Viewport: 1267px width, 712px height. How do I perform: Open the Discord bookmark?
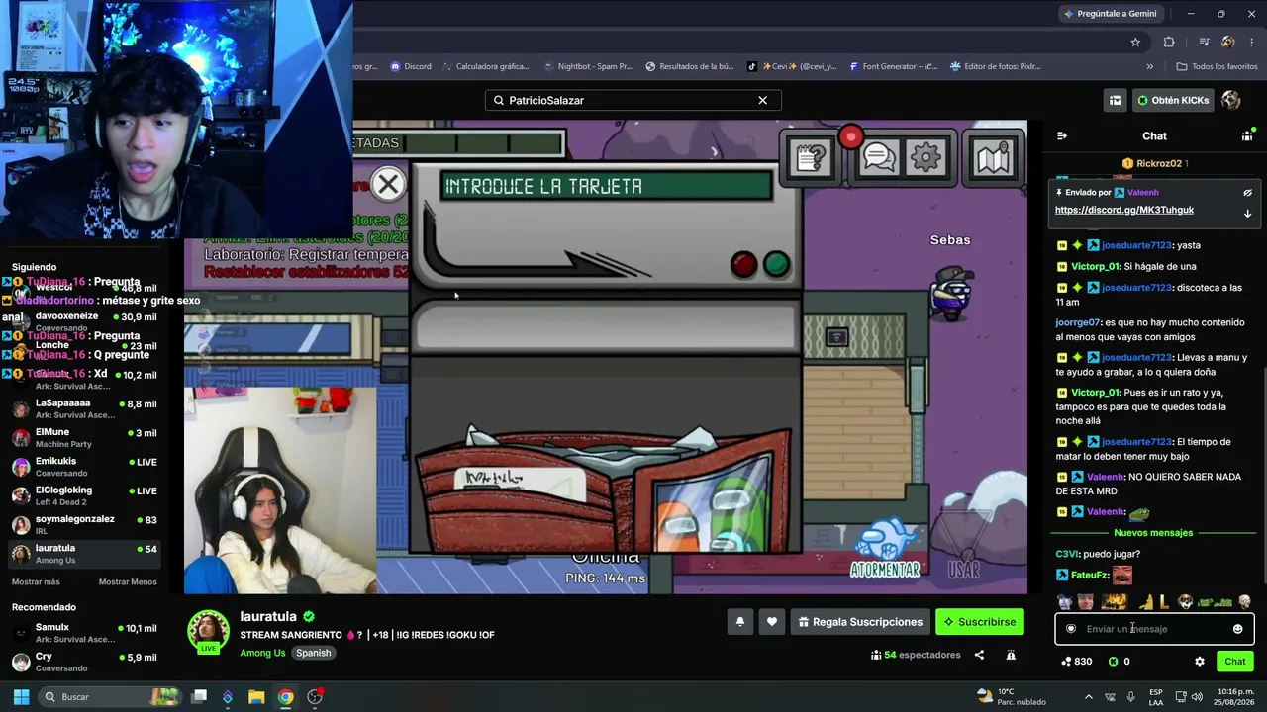(x=410, y=66)
